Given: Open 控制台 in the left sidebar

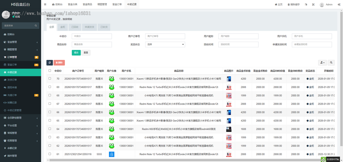Looking at the screenshot, I should coord(21,34).
